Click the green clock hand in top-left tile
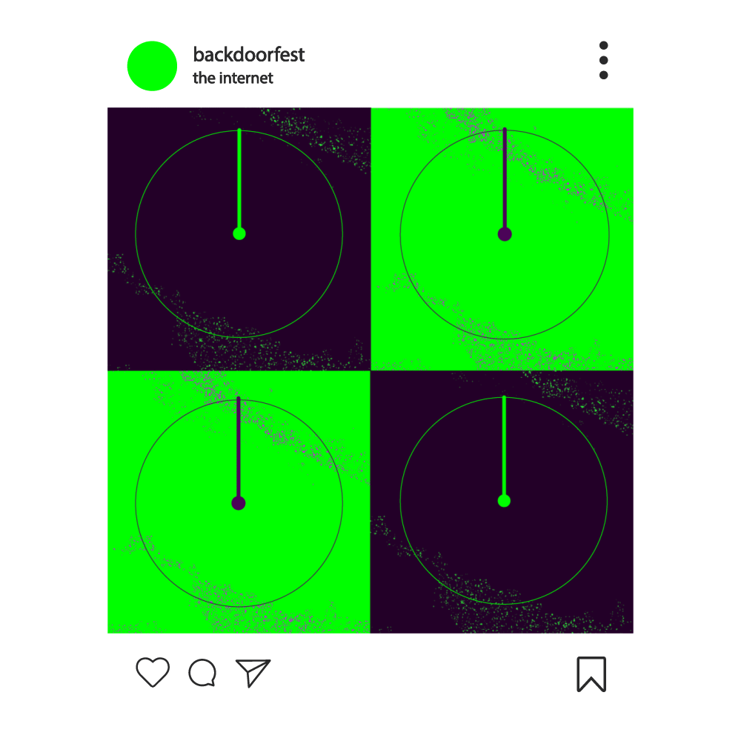The height and width of the screenshot is (741, 741). pyautogui.click(x=239, y=179)
